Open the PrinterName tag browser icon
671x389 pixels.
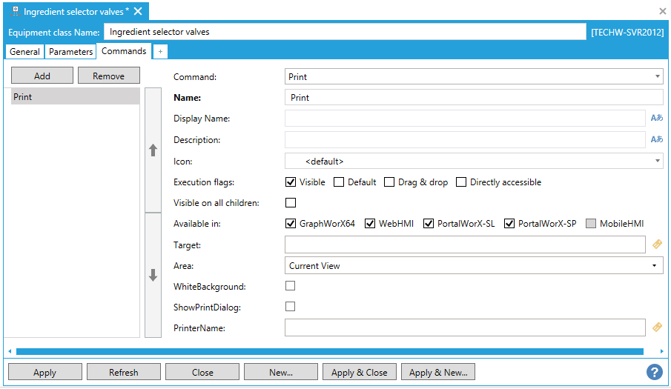tap(657, 327)
